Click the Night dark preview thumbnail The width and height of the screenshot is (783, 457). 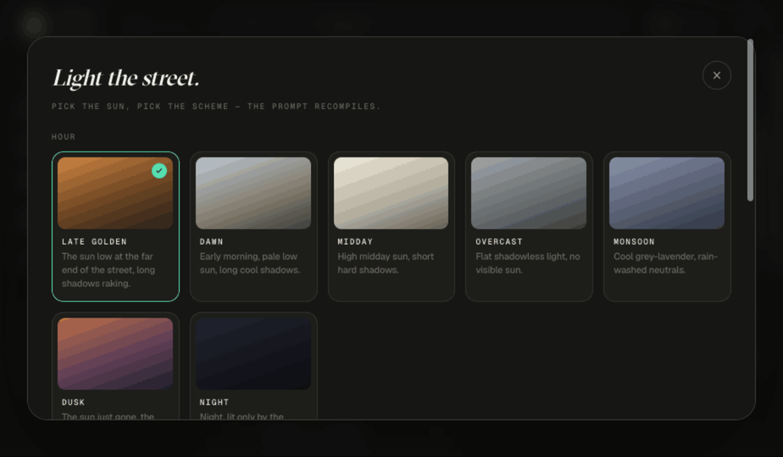(253, 354)
